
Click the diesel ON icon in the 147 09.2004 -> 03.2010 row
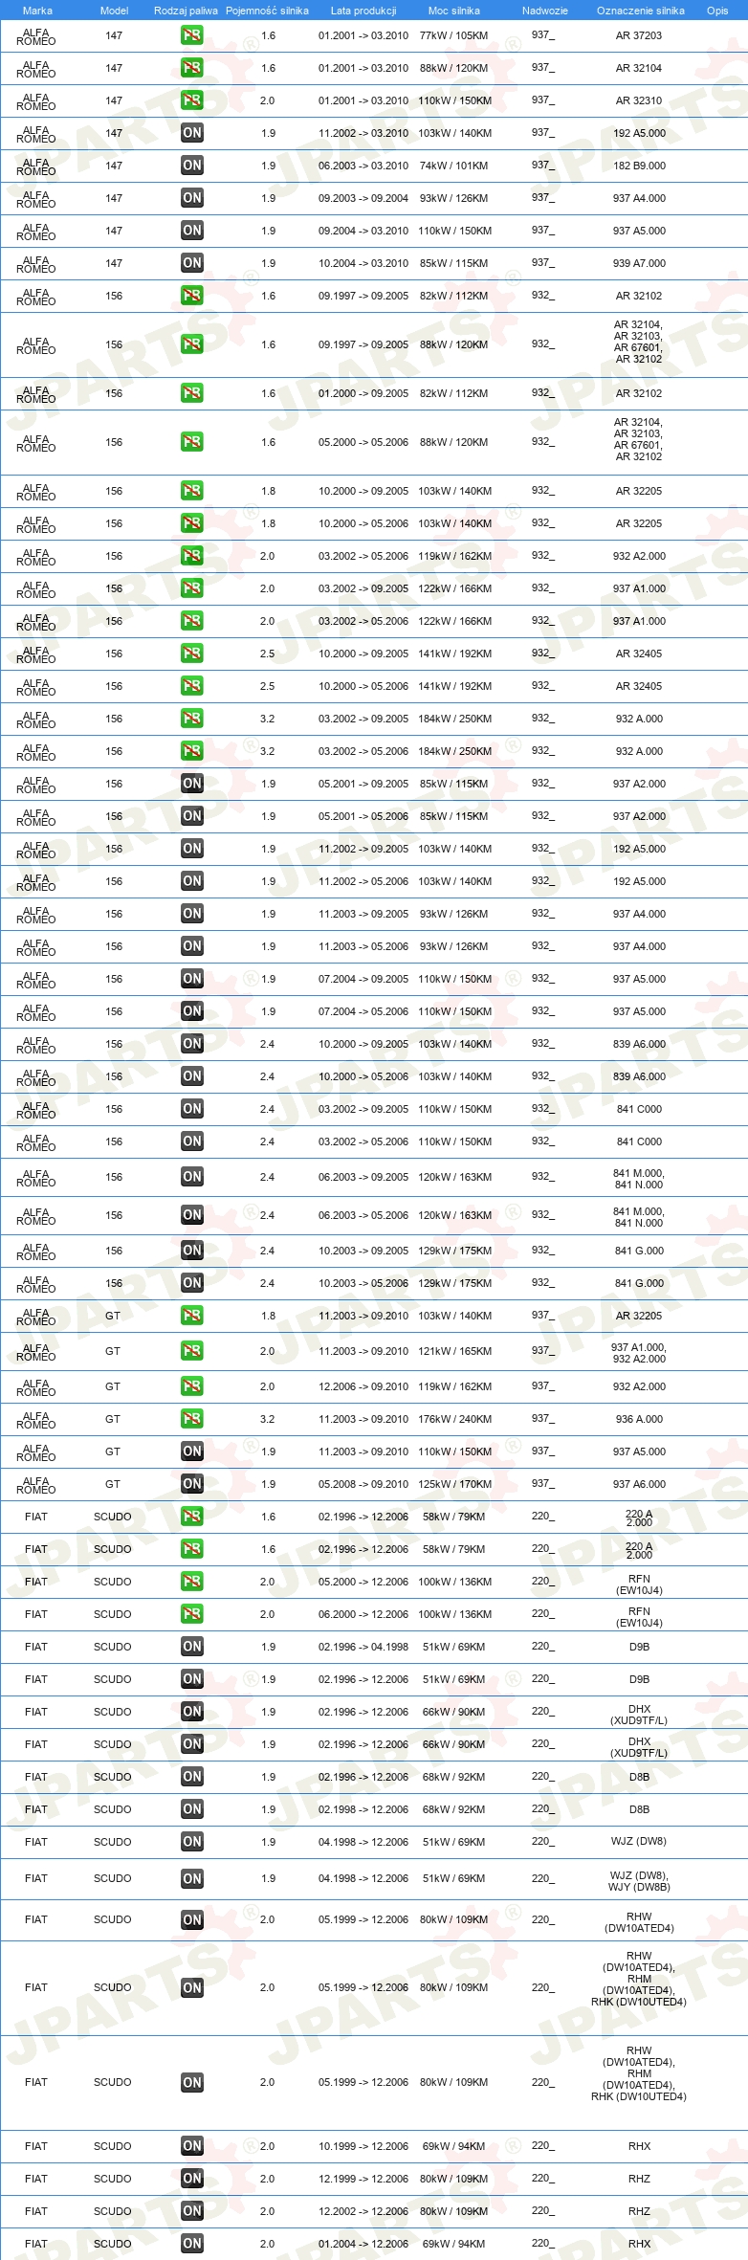click(x=192, y=231)
